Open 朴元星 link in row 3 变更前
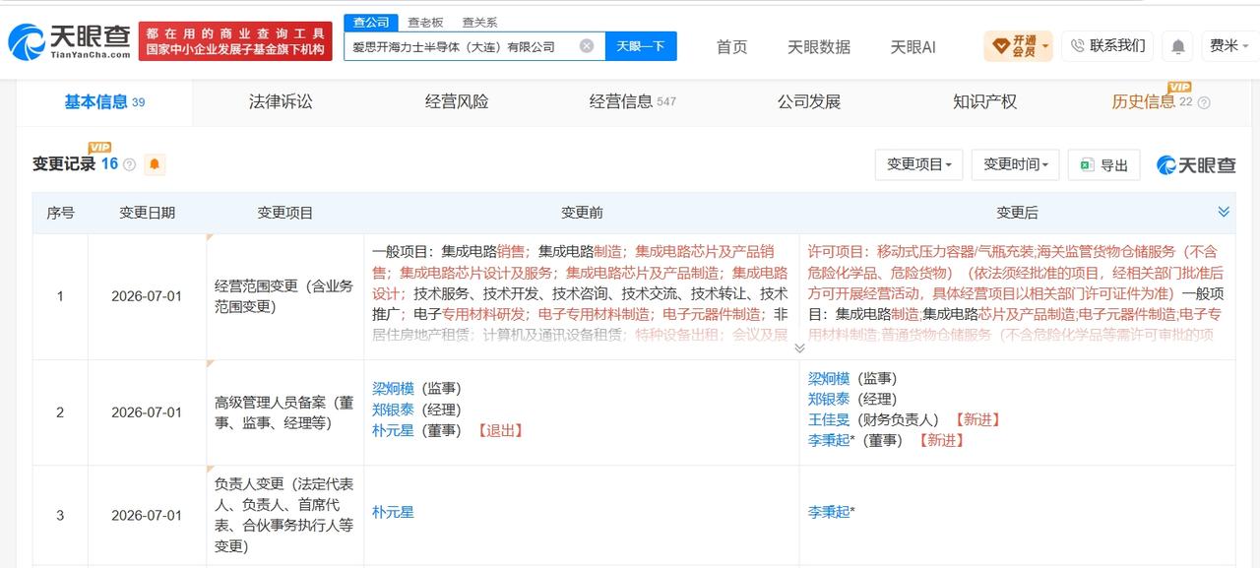 click(393, 512)
